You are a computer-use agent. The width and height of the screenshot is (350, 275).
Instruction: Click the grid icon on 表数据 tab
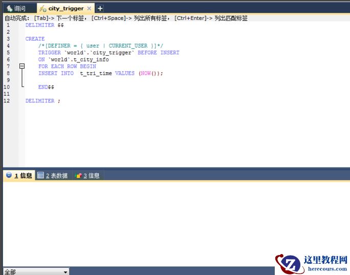click(40, 175)
